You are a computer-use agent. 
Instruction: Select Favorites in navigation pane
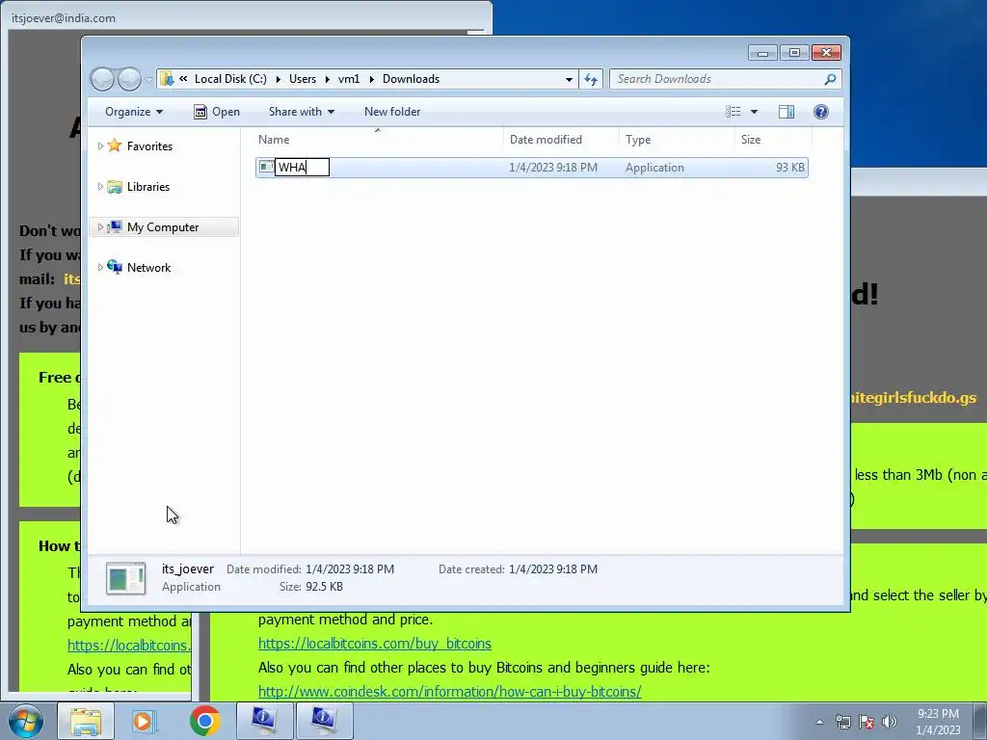pos(149,146)
